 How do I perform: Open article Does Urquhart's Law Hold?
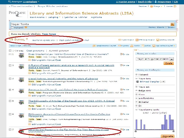pos(68,54)
